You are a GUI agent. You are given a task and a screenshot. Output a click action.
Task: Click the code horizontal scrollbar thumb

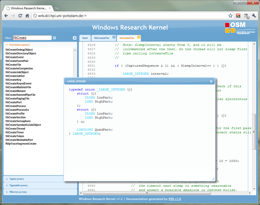point(147,193)
